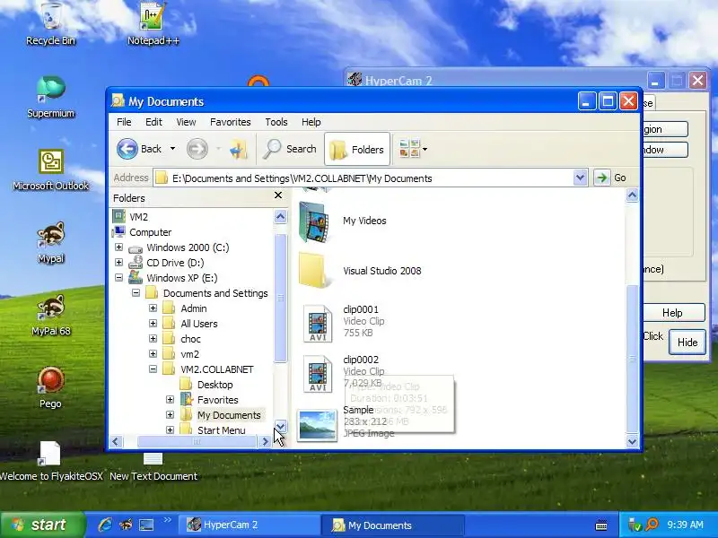This screenshot has width=718, height=538.
Task: Switch to HyperCam 2 taskbar button
Action: [249, 525]
